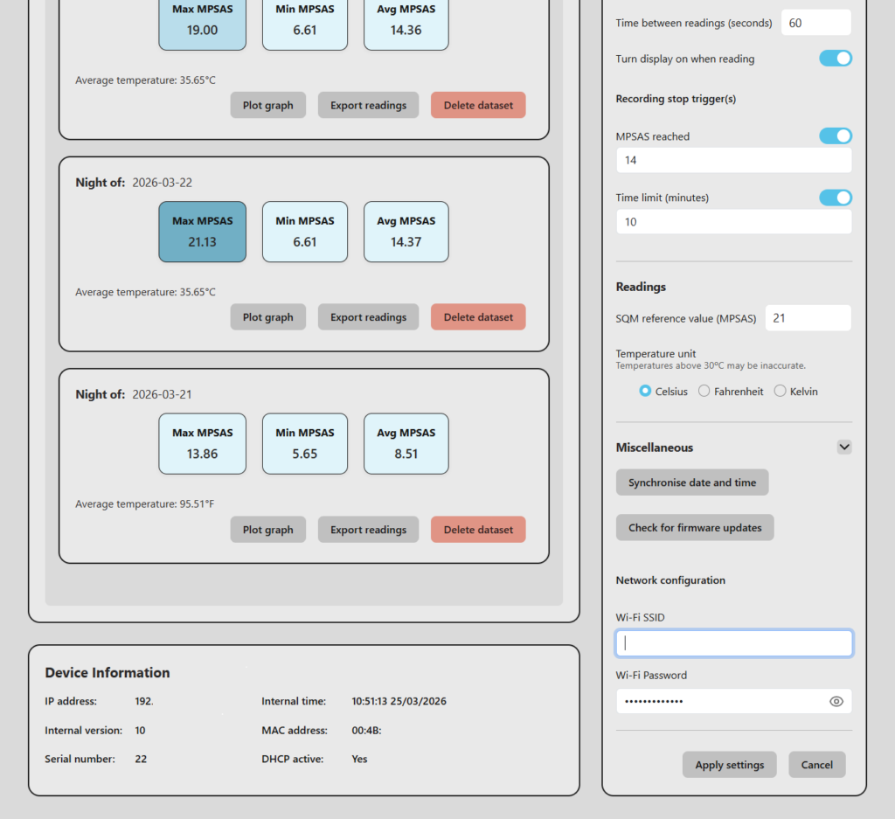Check for firmware updates
The height and width of the screenshot is (819, 895).
695,528
